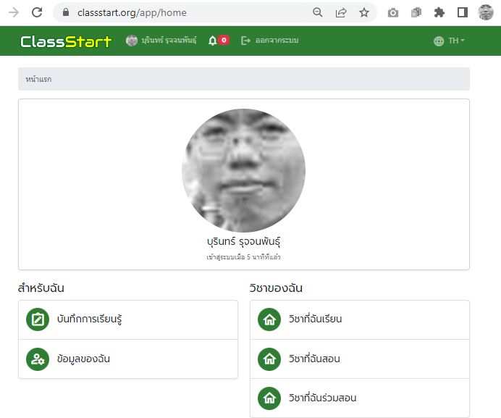Click the copy pages extension icon
This screenshot has height=418, width=501.
[x=416, y=12]
